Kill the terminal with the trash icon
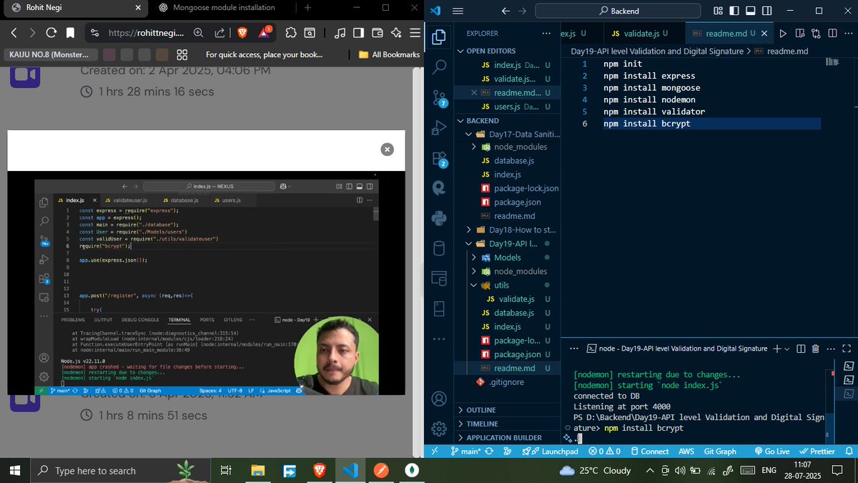Screen dimensions: 858x483 click(815, 348)
